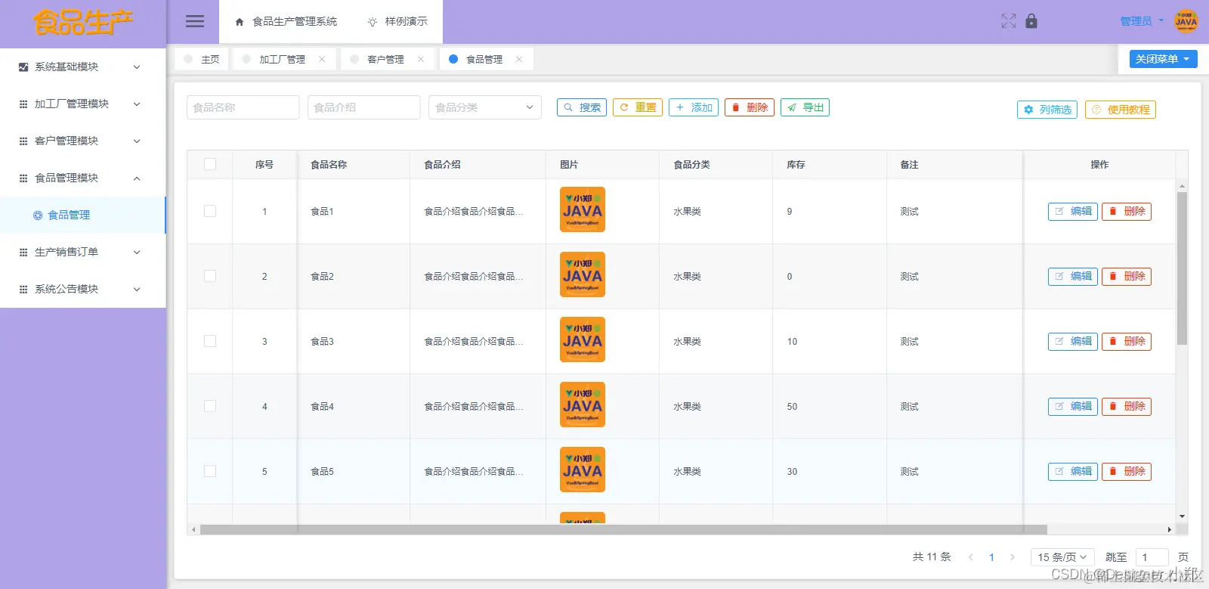Switch to the 样例演示 top tab
Screen dimensions: 1209x589
[397, 22]
